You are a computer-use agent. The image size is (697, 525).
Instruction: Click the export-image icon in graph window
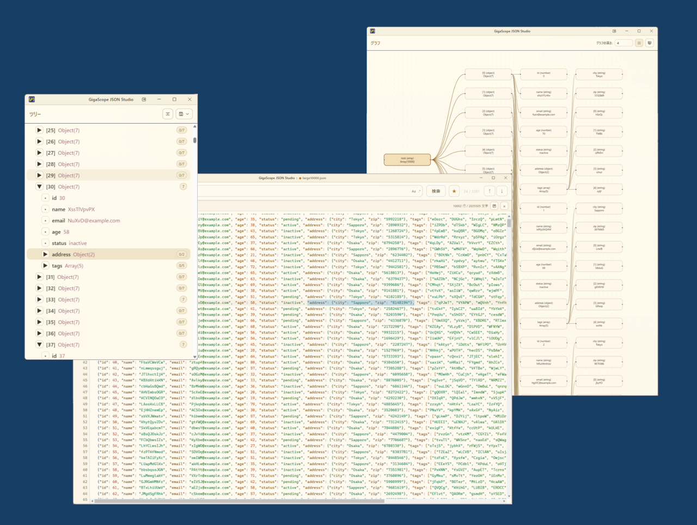(x=650, y=43)
